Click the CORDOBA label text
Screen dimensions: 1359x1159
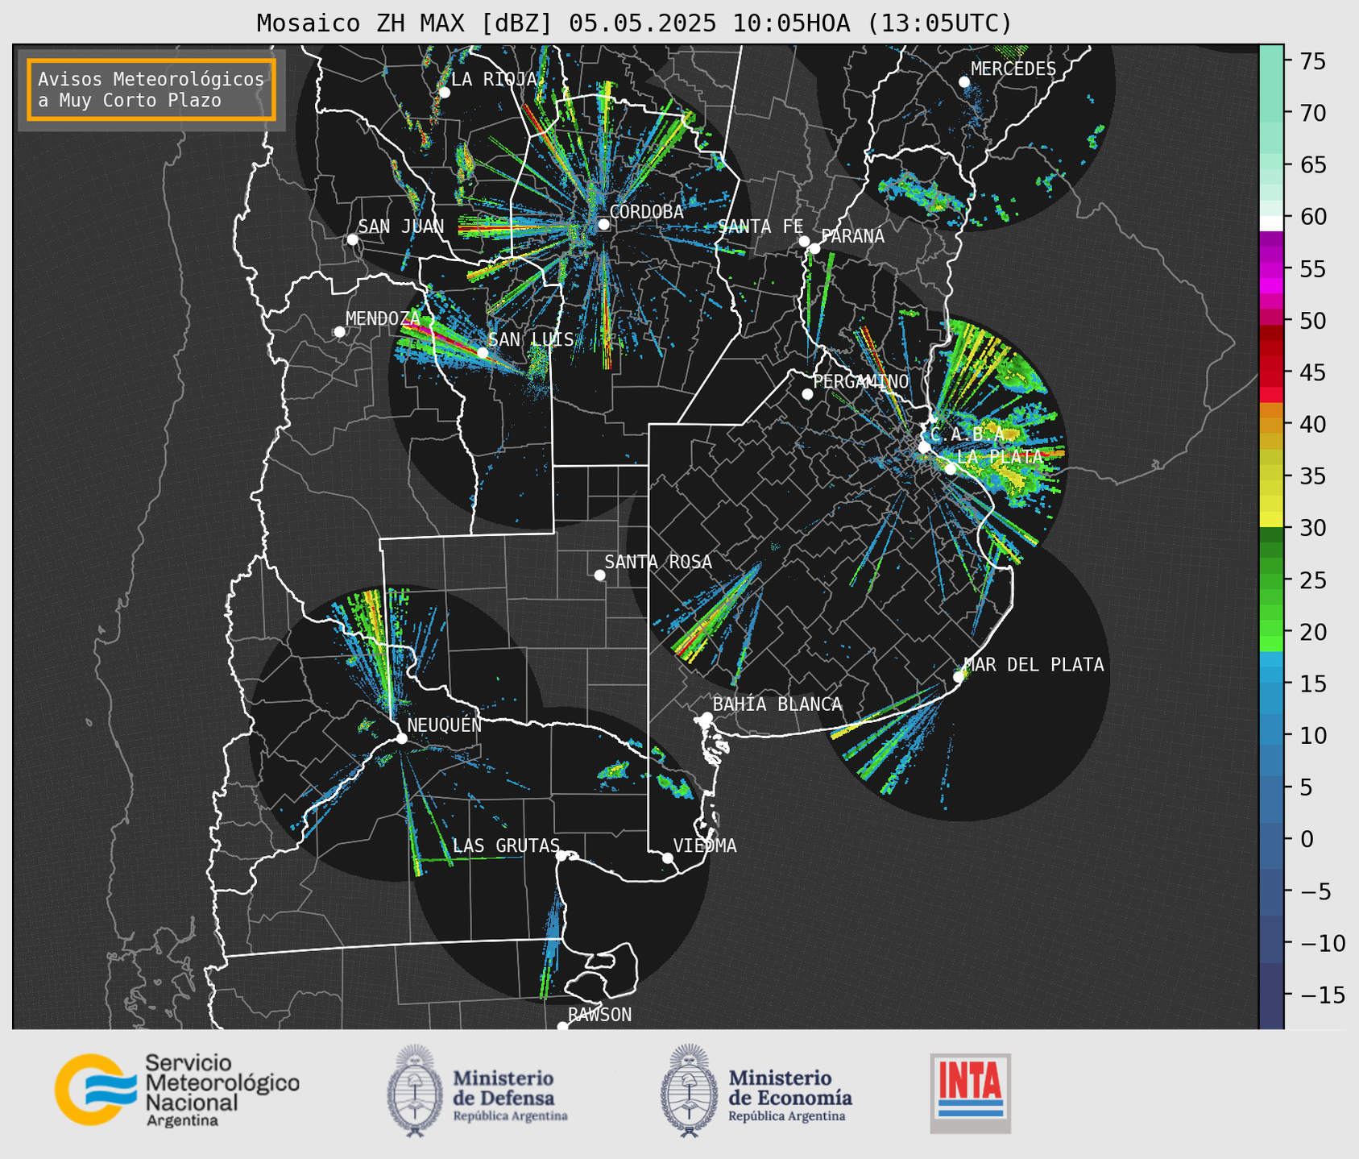[646, 212]
